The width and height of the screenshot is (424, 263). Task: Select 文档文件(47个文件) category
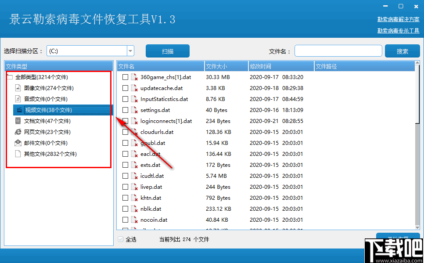(x=47, y=121)
